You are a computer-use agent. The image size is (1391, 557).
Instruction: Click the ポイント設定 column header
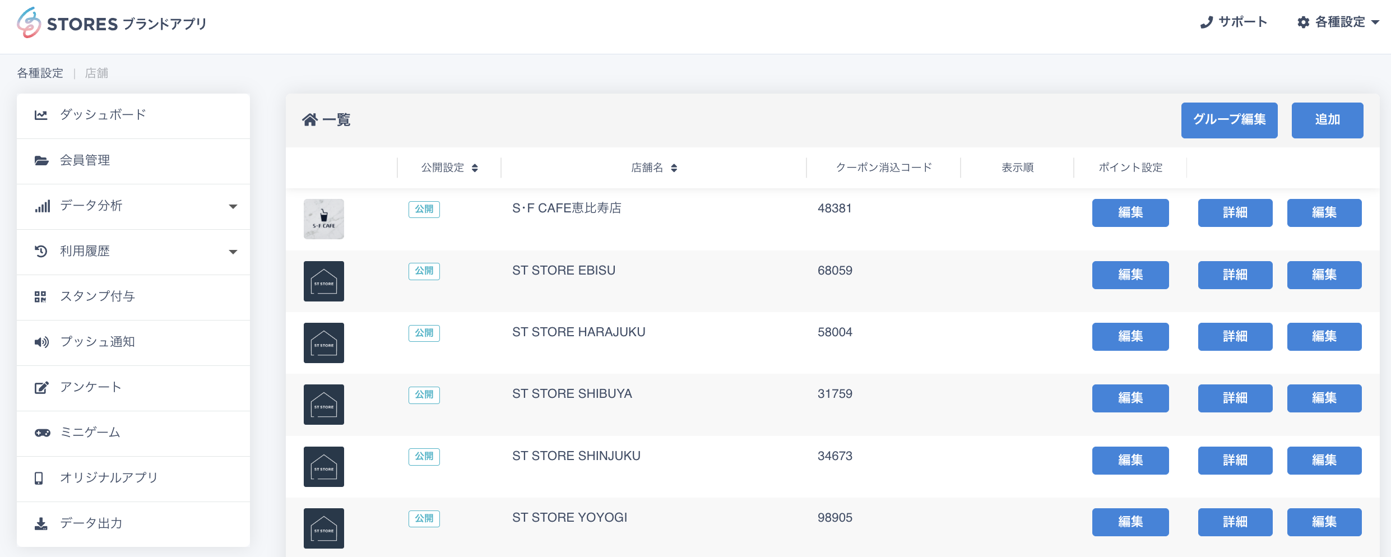[1130, 168]
